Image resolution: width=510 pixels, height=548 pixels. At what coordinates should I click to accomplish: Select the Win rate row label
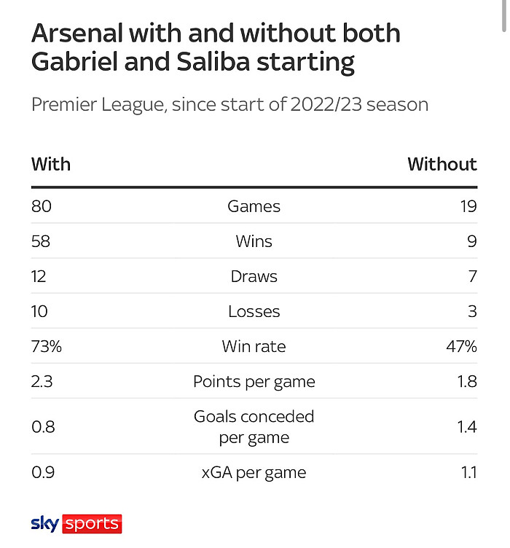click(x=254, y=346)
